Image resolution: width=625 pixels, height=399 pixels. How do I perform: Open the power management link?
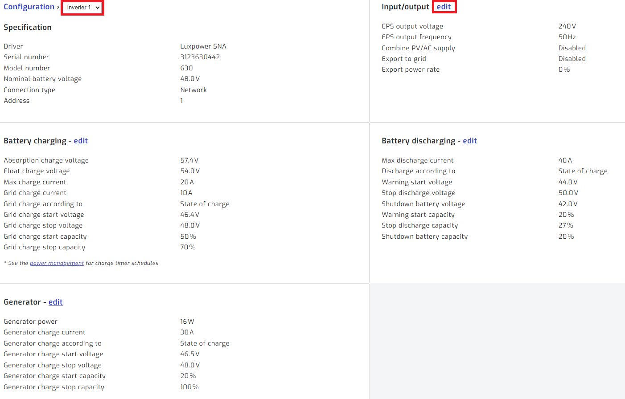pos(57,263)
